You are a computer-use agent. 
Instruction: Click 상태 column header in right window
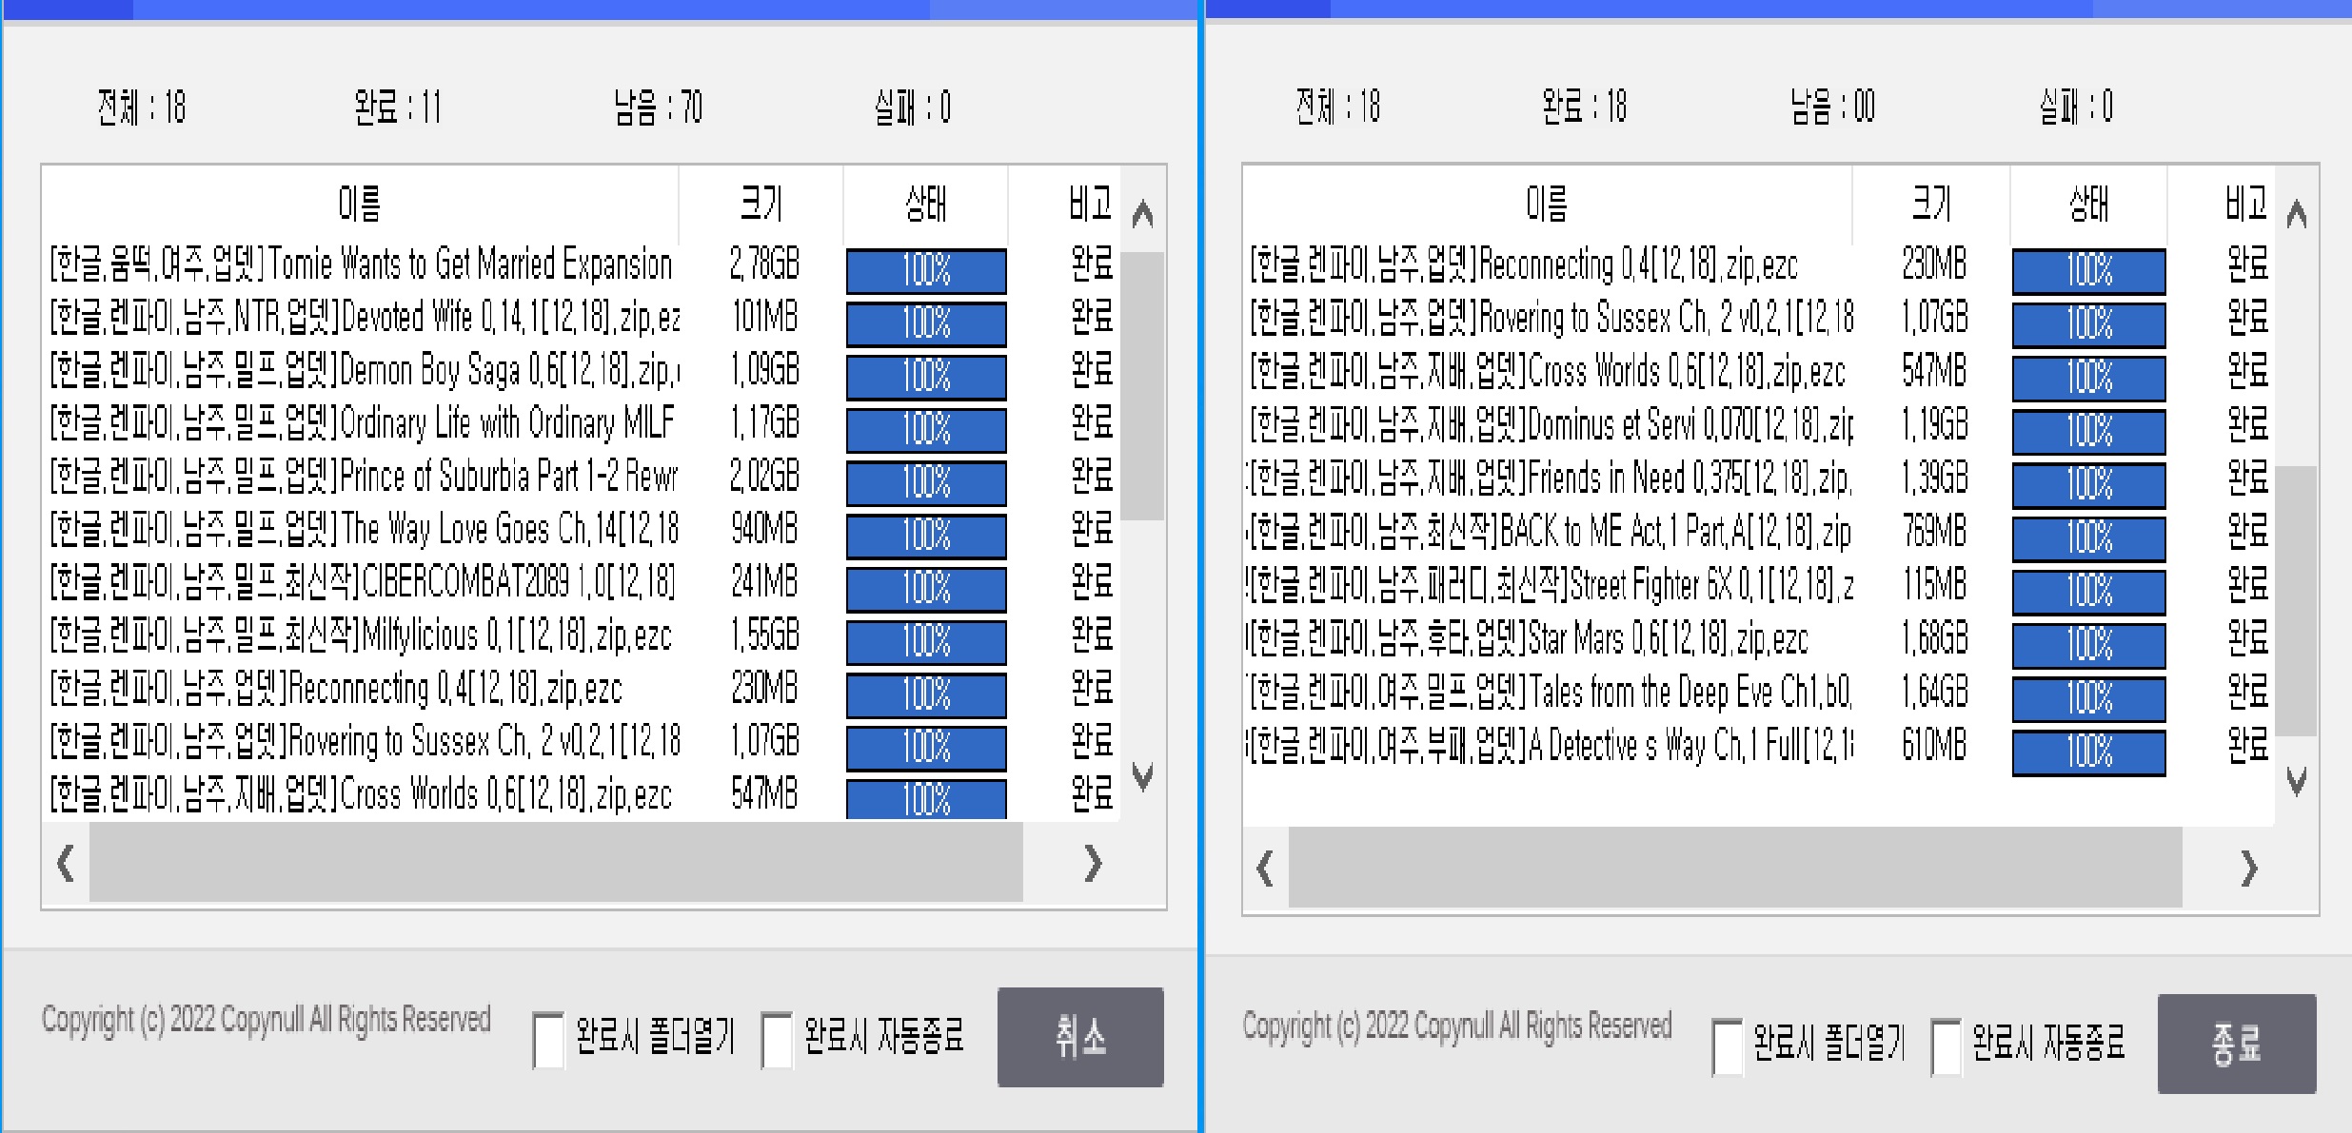click(2088, 204)
